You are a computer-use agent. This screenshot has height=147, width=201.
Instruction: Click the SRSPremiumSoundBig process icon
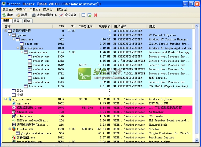[x=14, y=120]
